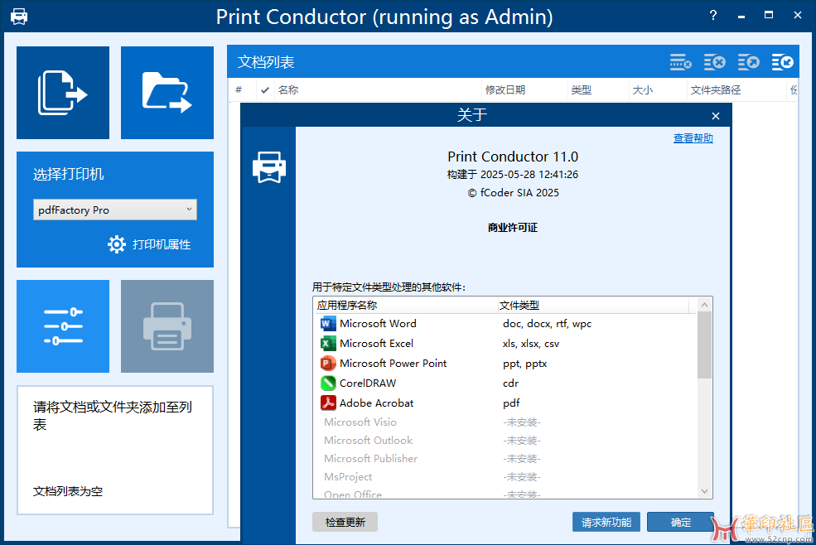This screenshot has width=816, height=545.
Task: Click the 打印机属性 label
Action: 162,244
